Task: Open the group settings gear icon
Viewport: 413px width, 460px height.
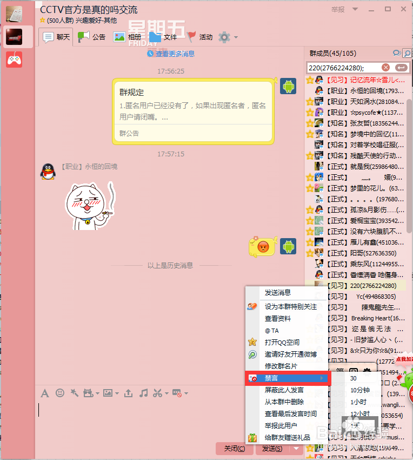Action: tap(224, 37)
